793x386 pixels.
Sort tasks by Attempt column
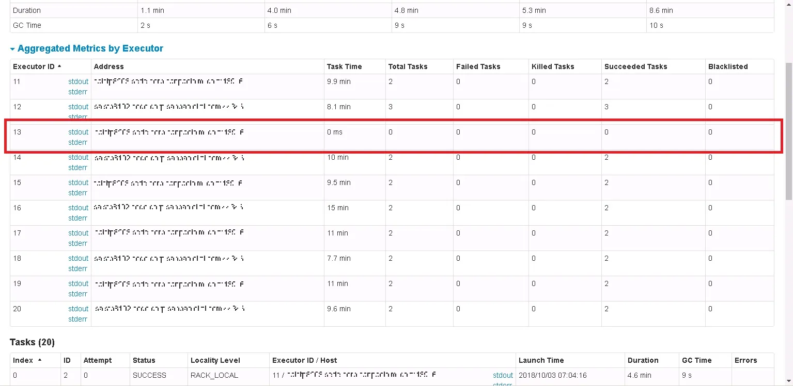point(98,360)
